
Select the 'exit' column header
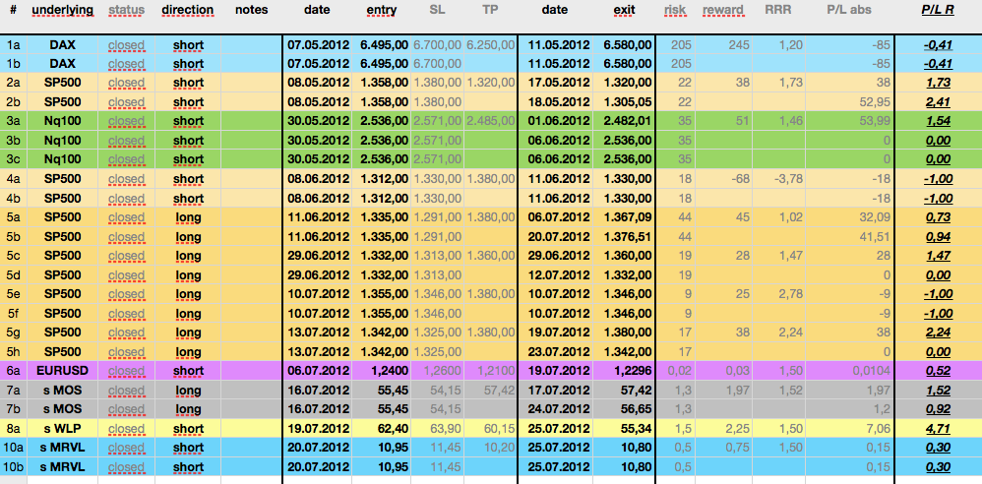[x=625, y=11]
